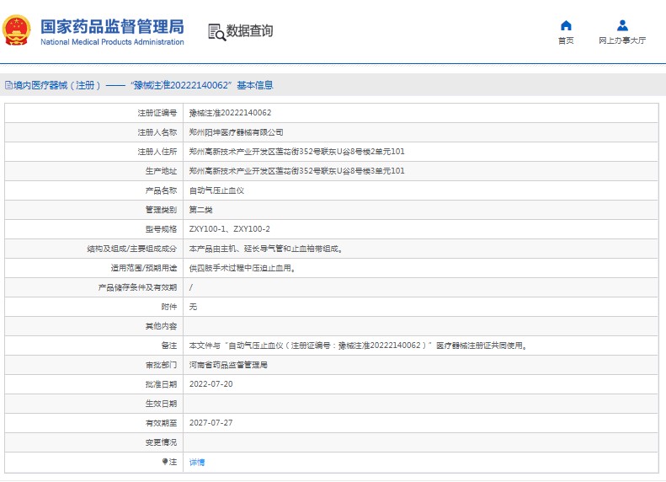
Task: Open the 网上办事大厅 menu label
Action: [x=622, y=40]
